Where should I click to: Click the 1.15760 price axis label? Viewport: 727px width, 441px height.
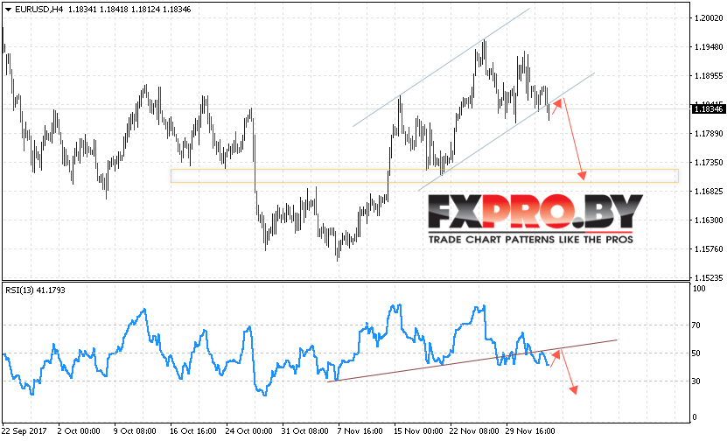[709, 249]
